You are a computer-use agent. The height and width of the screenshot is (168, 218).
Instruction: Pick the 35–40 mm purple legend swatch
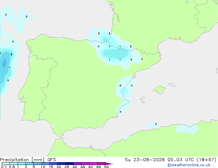coord(85,164)
